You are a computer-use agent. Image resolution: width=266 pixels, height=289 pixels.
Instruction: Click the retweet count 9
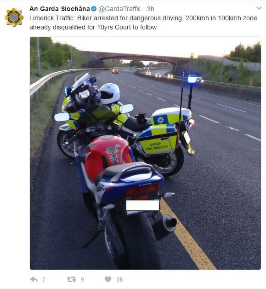(x=82, y=280)
